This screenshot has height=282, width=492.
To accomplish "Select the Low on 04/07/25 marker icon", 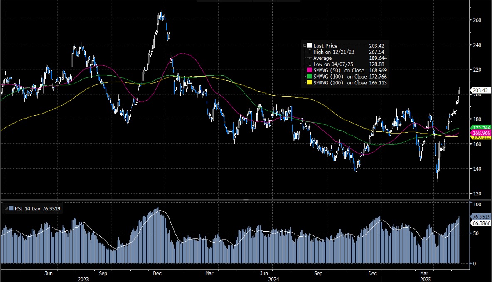I will coord(310,64).
